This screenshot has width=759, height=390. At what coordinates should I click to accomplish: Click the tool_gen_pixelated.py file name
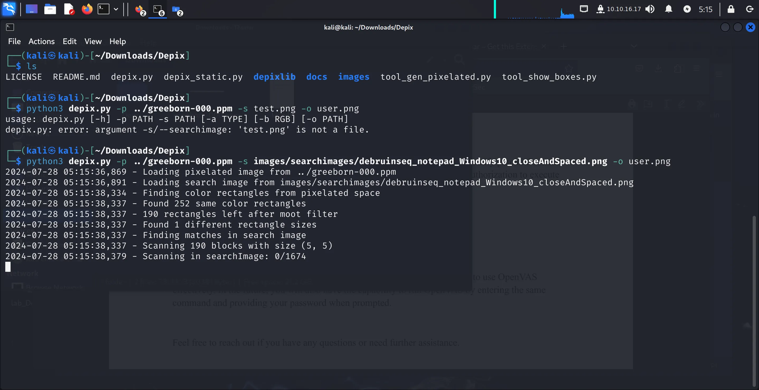(435, 77)
